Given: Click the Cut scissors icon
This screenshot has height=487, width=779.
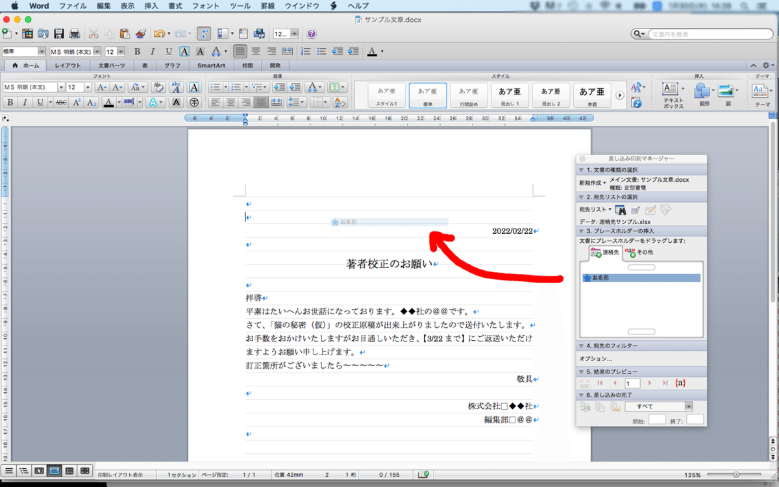Looking at the screenshot, I should [93, 34].
